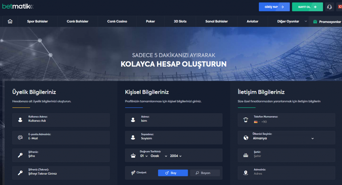Click the Giriş Yap button
The height and width of the screenshot is (185, 342).
pos(274,7)
